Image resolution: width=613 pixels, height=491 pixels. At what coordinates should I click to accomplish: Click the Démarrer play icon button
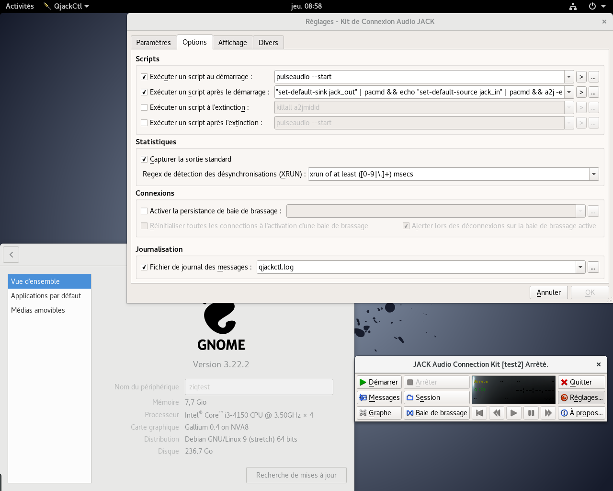(379, 382)
